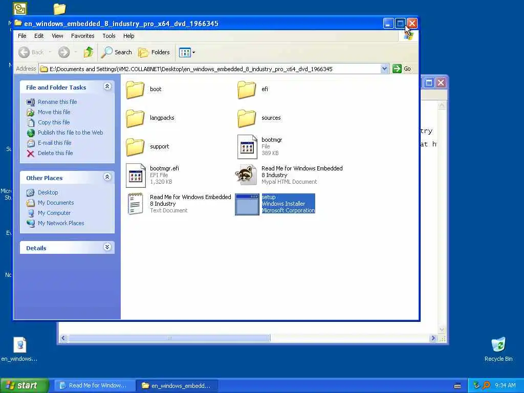The width and height of the screenshot is (524, 393).
Task: Expand the Address bar dropdown
Action: point(384,69)
